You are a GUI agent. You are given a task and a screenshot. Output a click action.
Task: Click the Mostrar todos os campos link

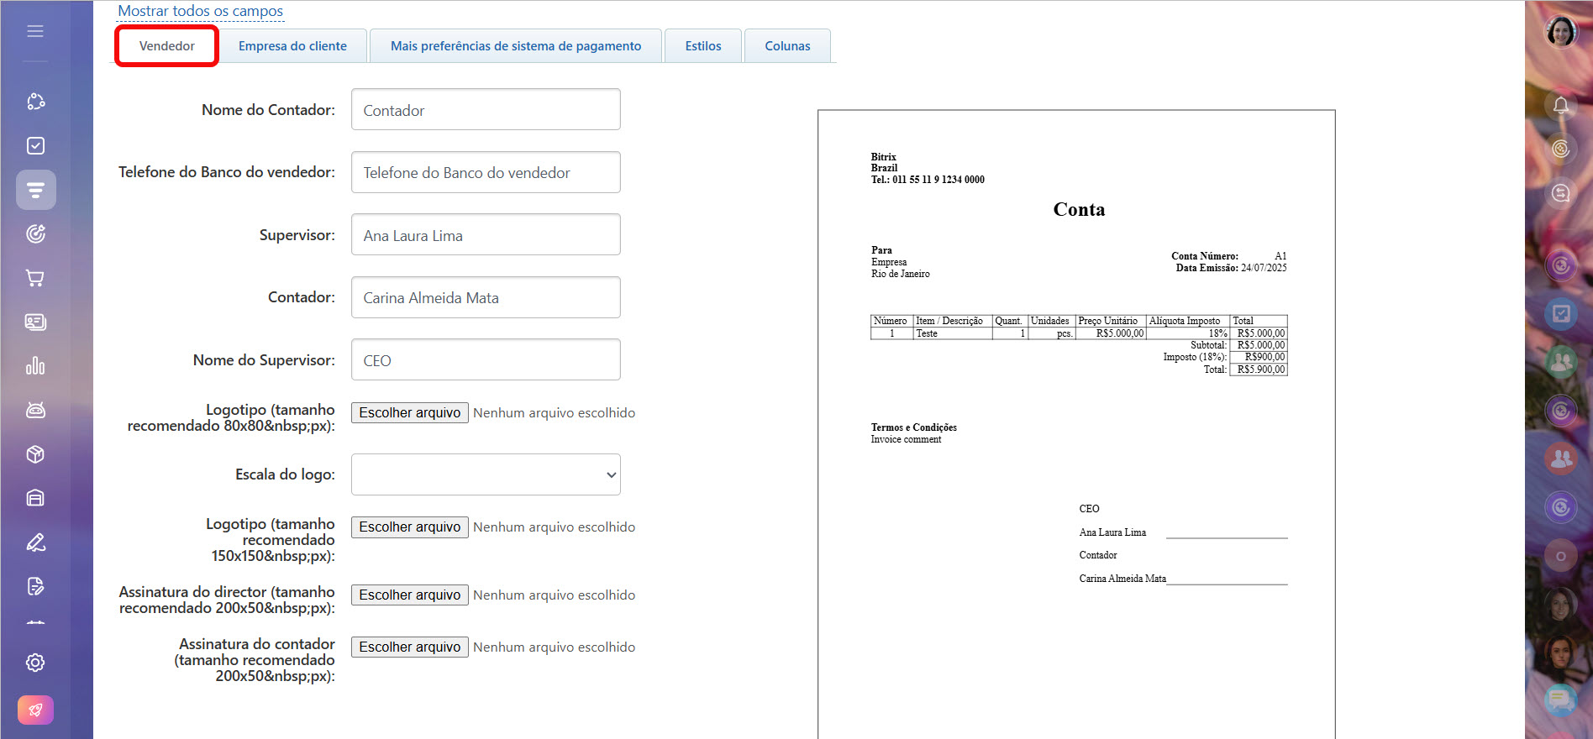coord(200,11)
